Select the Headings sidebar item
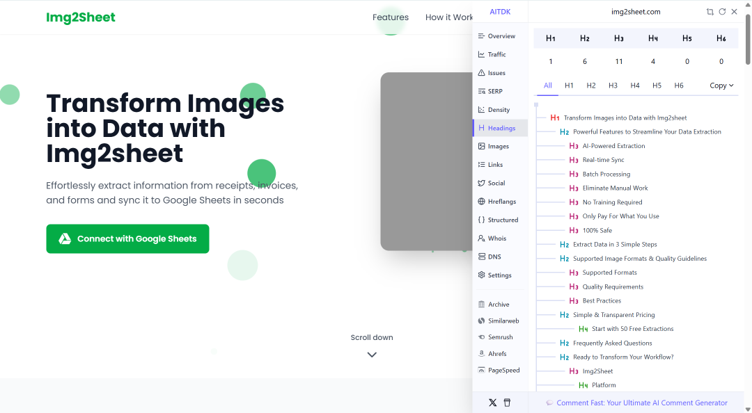Viewport: 752px width, 413px height. [x=500, y=128]
